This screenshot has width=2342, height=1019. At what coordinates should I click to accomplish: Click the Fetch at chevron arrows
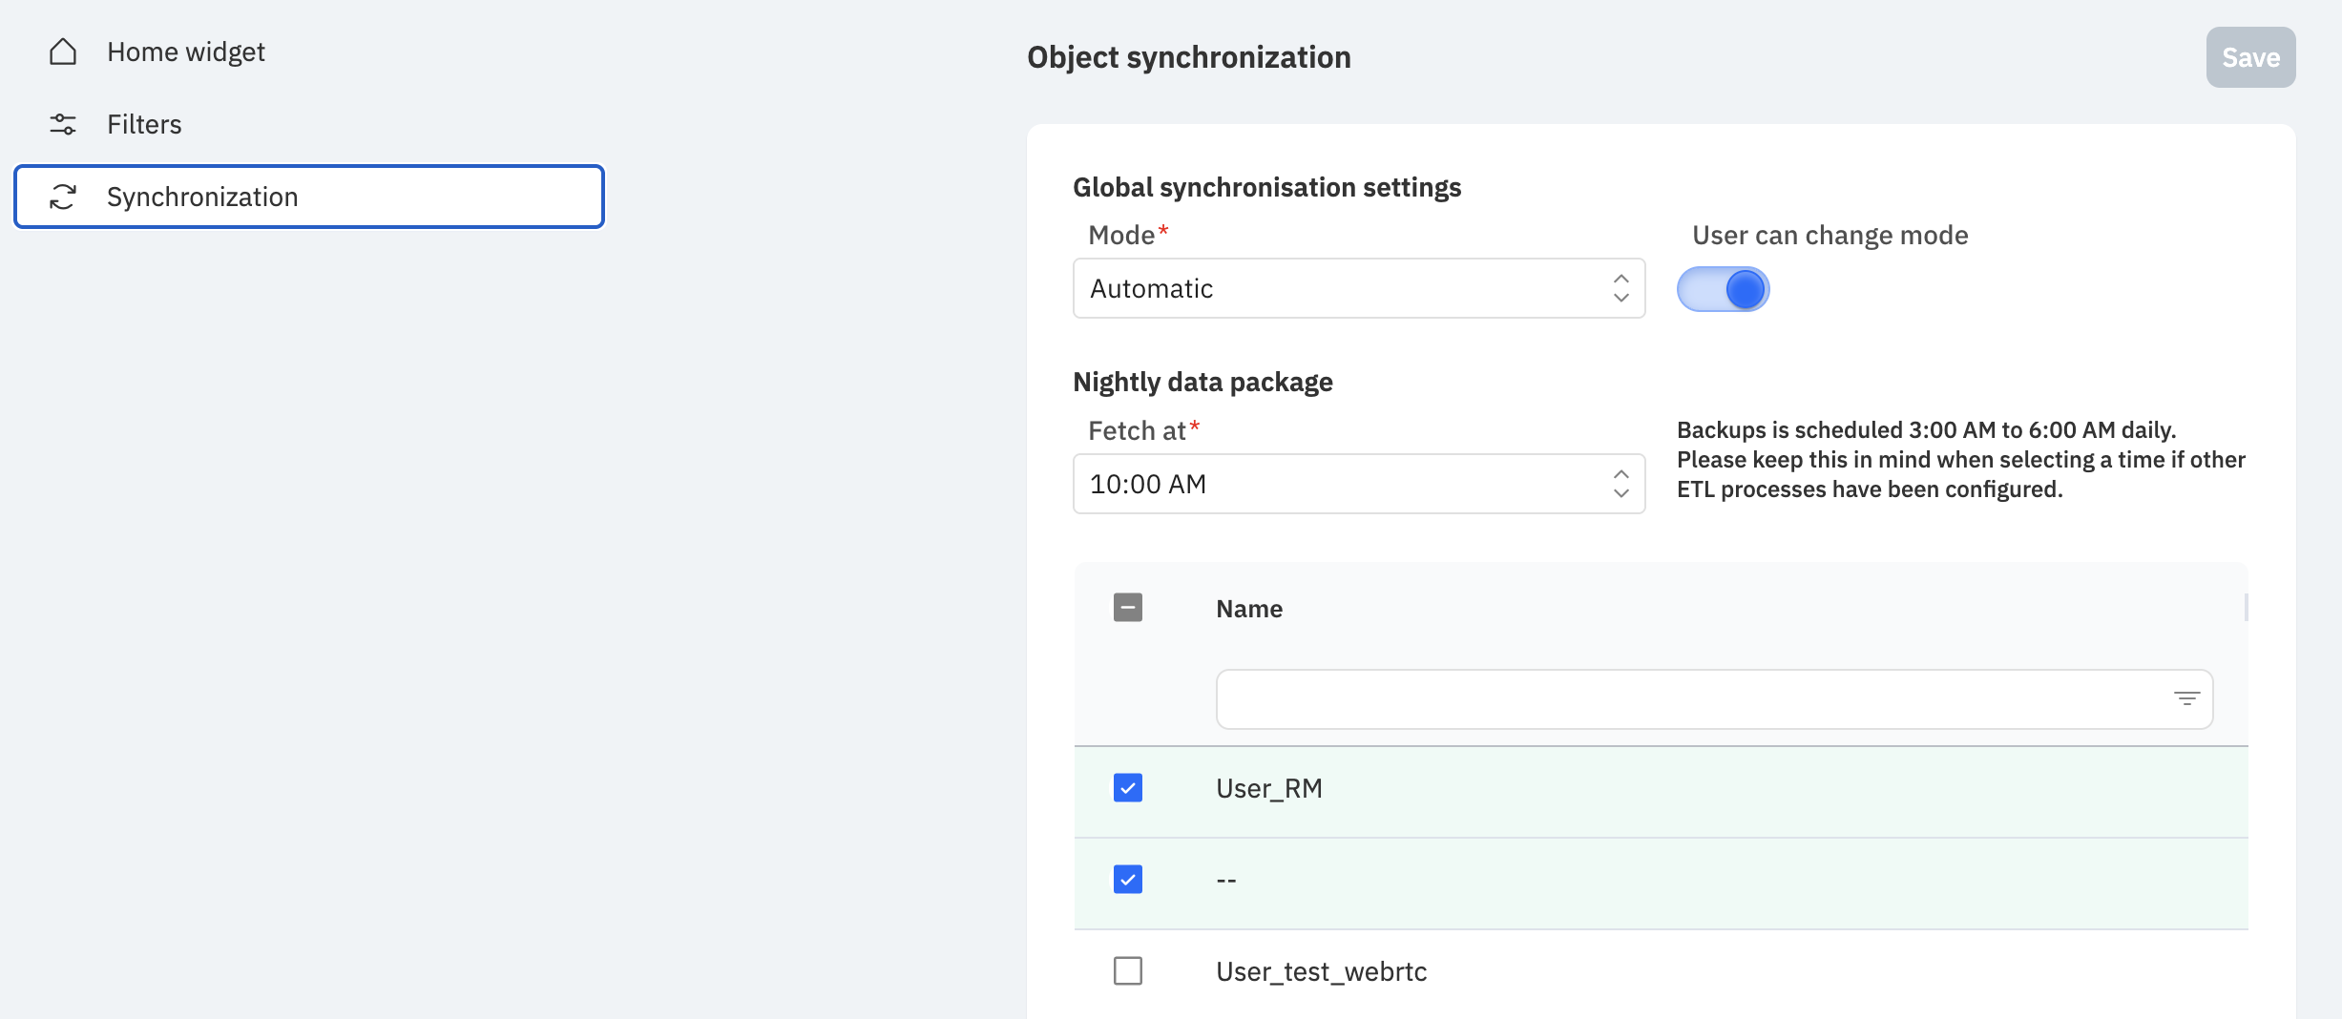tap(1621, 484)
